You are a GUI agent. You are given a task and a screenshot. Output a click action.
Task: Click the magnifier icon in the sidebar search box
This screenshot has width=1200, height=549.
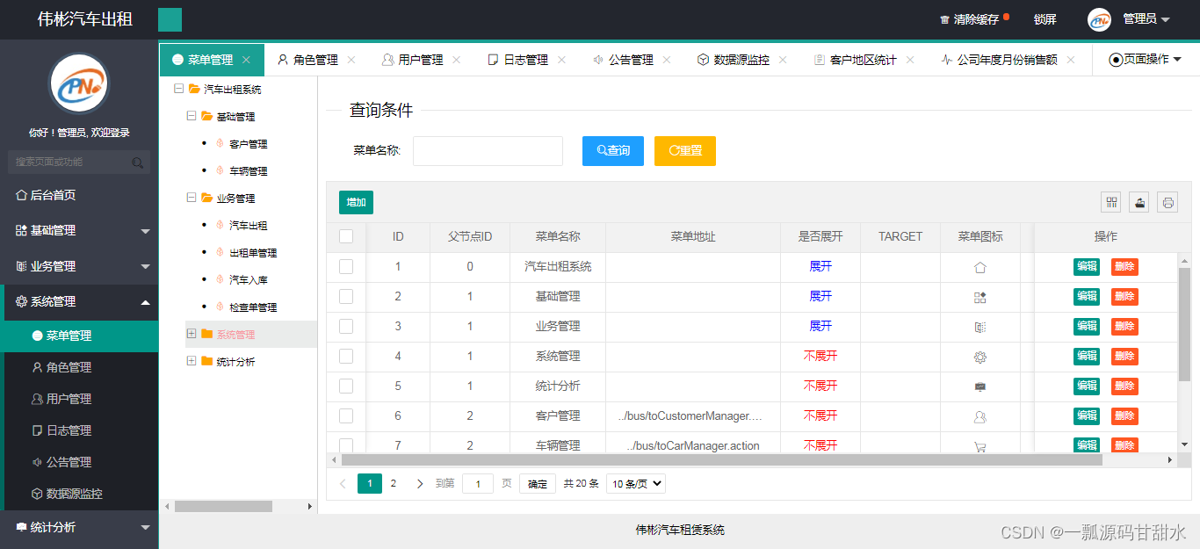(x=137, y=163)
